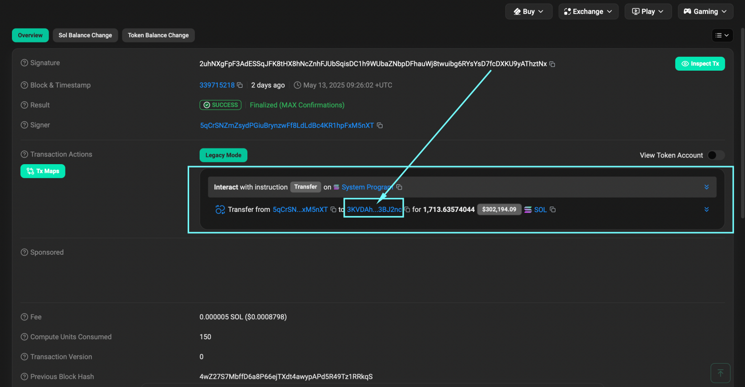The height and width of the screenshot is (387, 745).
Task: Toggle View Token Account switch
Action: [715, 155]
